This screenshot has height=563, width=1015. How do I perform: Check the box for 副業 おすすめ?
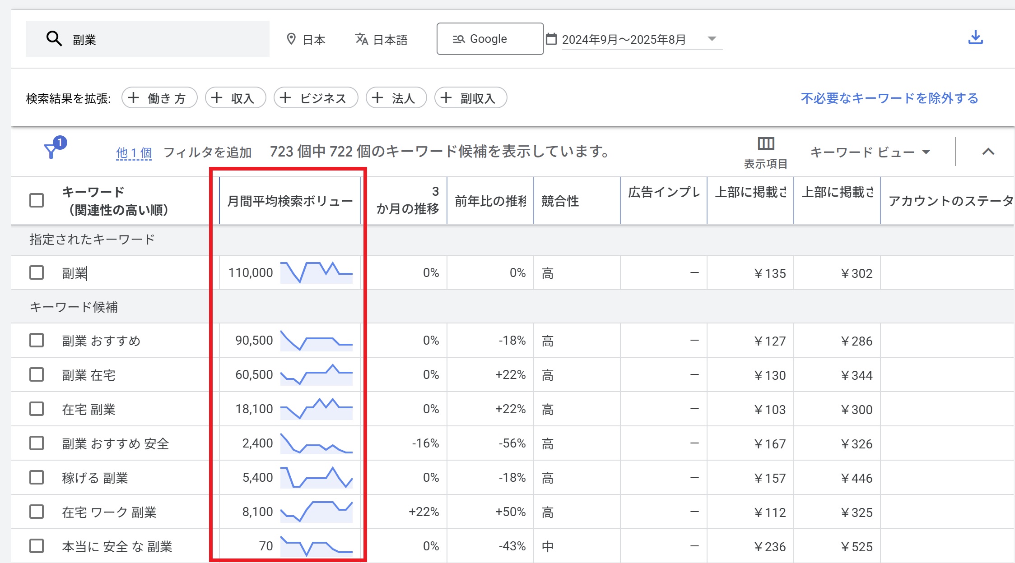pyautogui.click(x=37, y=340)
